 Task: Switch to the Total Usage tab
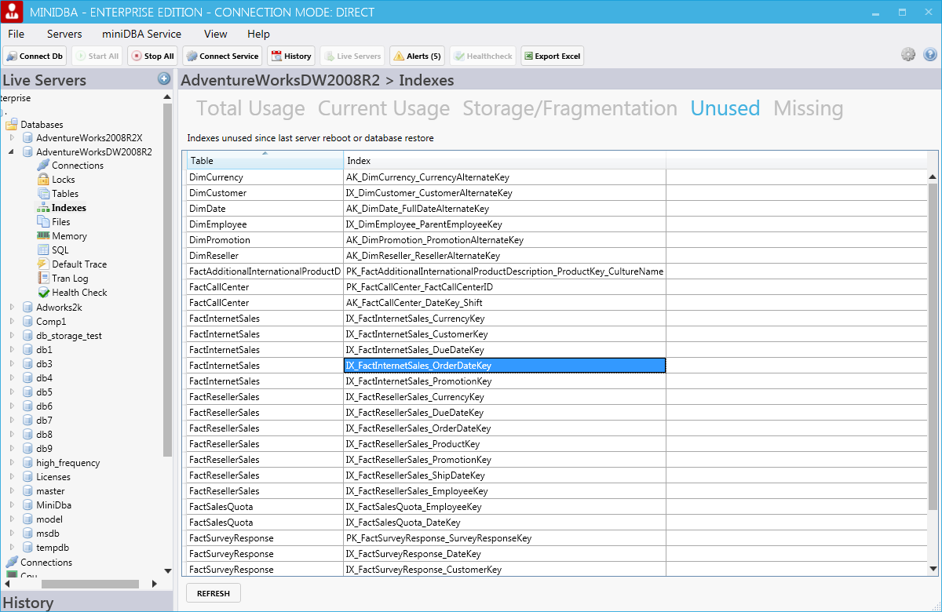click(250, 108)
